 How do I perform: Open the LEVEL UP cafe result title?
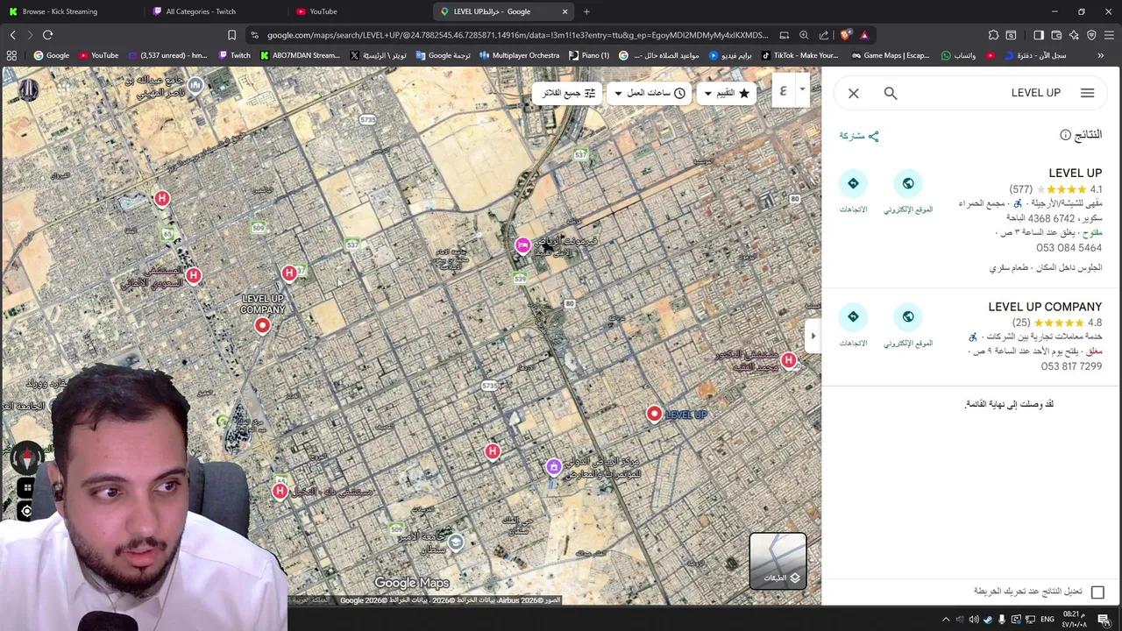coord(1075,173)
